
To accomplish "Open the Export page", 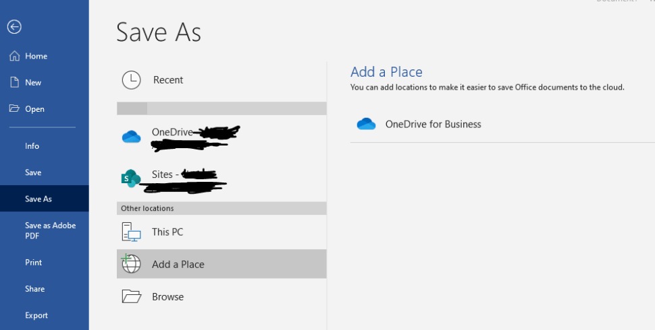I will click(45, 315).
